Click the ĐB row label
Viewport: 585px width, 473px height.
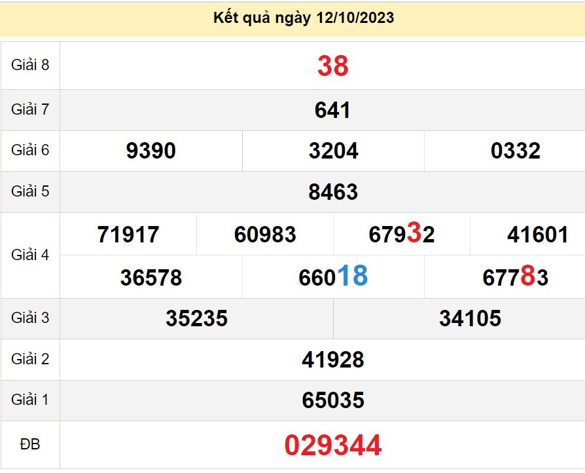30,445
